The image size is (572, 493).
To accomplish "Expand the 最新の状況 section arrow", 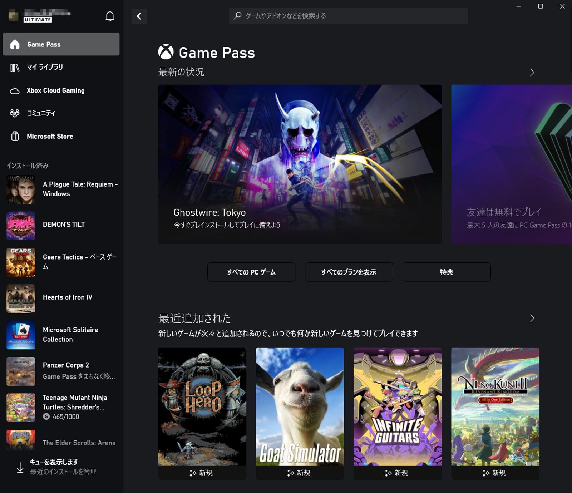I will tap(532, 73).
